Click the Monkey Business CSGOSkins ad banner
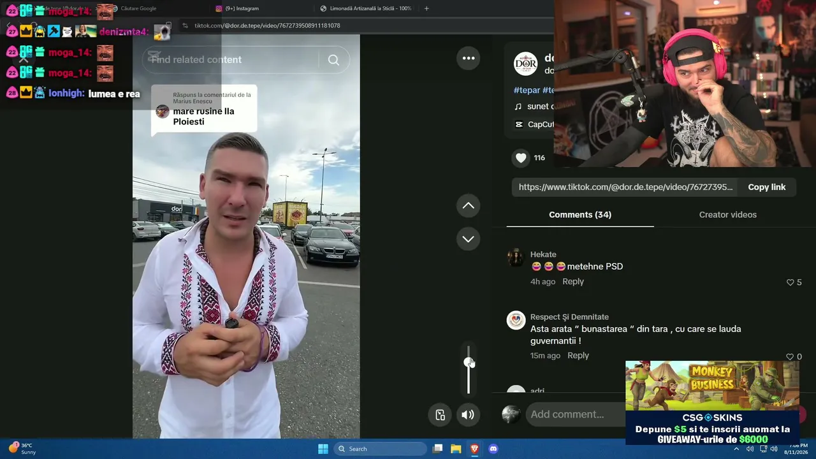This screenshot has height=459, width=816. [712, 402]
